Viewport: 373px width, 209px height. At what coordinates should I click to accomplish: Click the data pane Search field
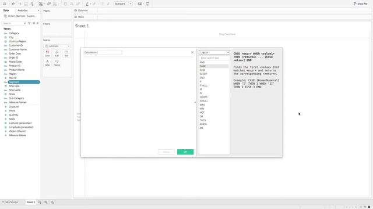coord(14,23)
